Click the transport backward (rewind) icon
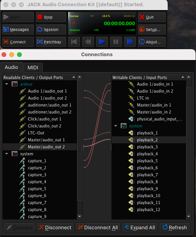 pos(88,42)
